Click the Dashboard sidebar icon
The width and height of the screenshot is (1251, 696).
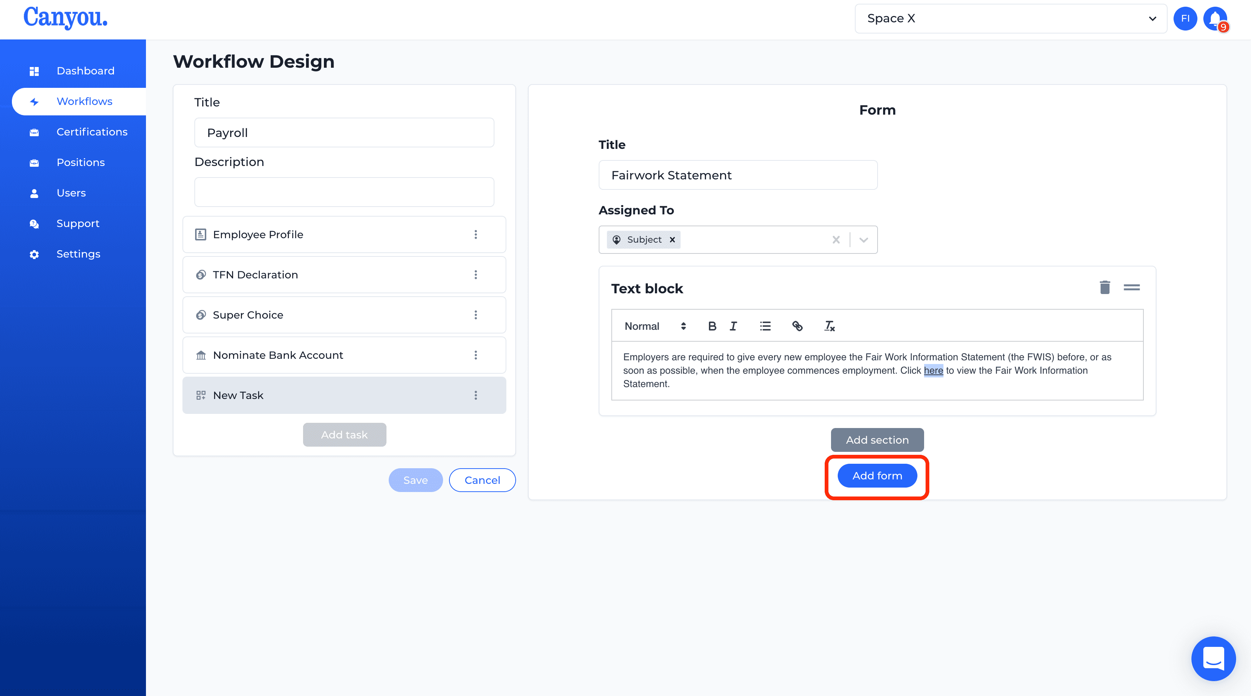coord(34,70)
